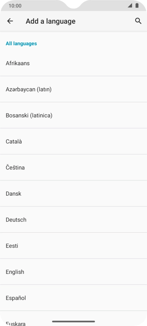This screenshot has height=326, width=147.
Task: Select Bosanski (latinica) language
Action: (x=73, y=115)
